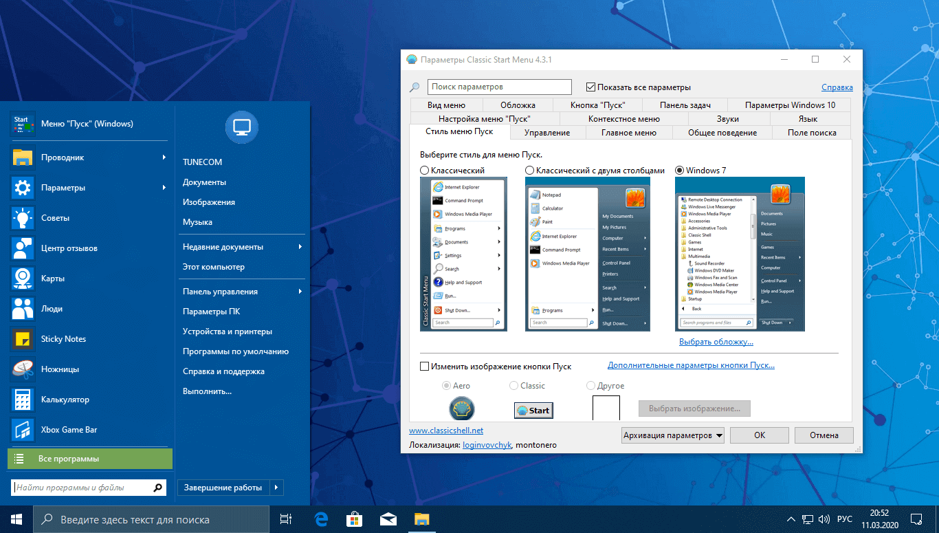The height and width of the screenshot is (533, 939).
Task: Switch to Вид меню tab
Action: [x=446, y=105]
